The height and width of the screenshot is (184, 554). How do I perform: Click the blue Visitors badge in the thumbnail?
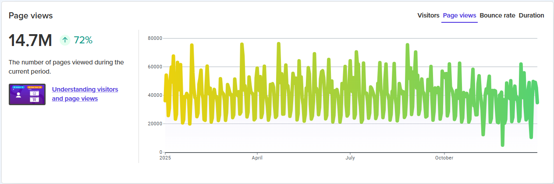(18, 87)
